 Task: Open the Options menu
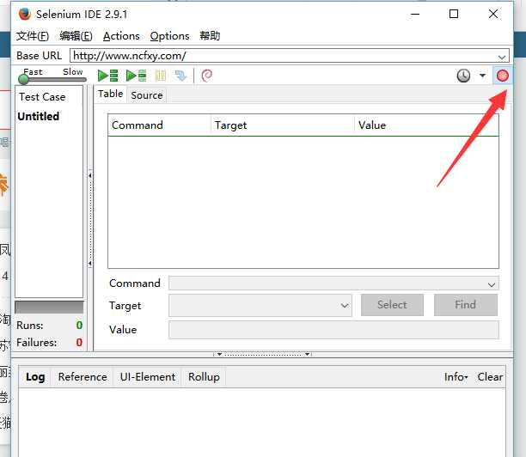pos(169,36)
